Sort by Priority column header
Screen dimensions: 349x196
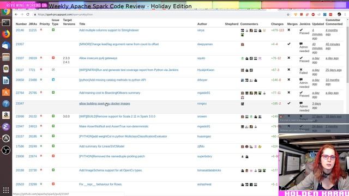(45, 24)
